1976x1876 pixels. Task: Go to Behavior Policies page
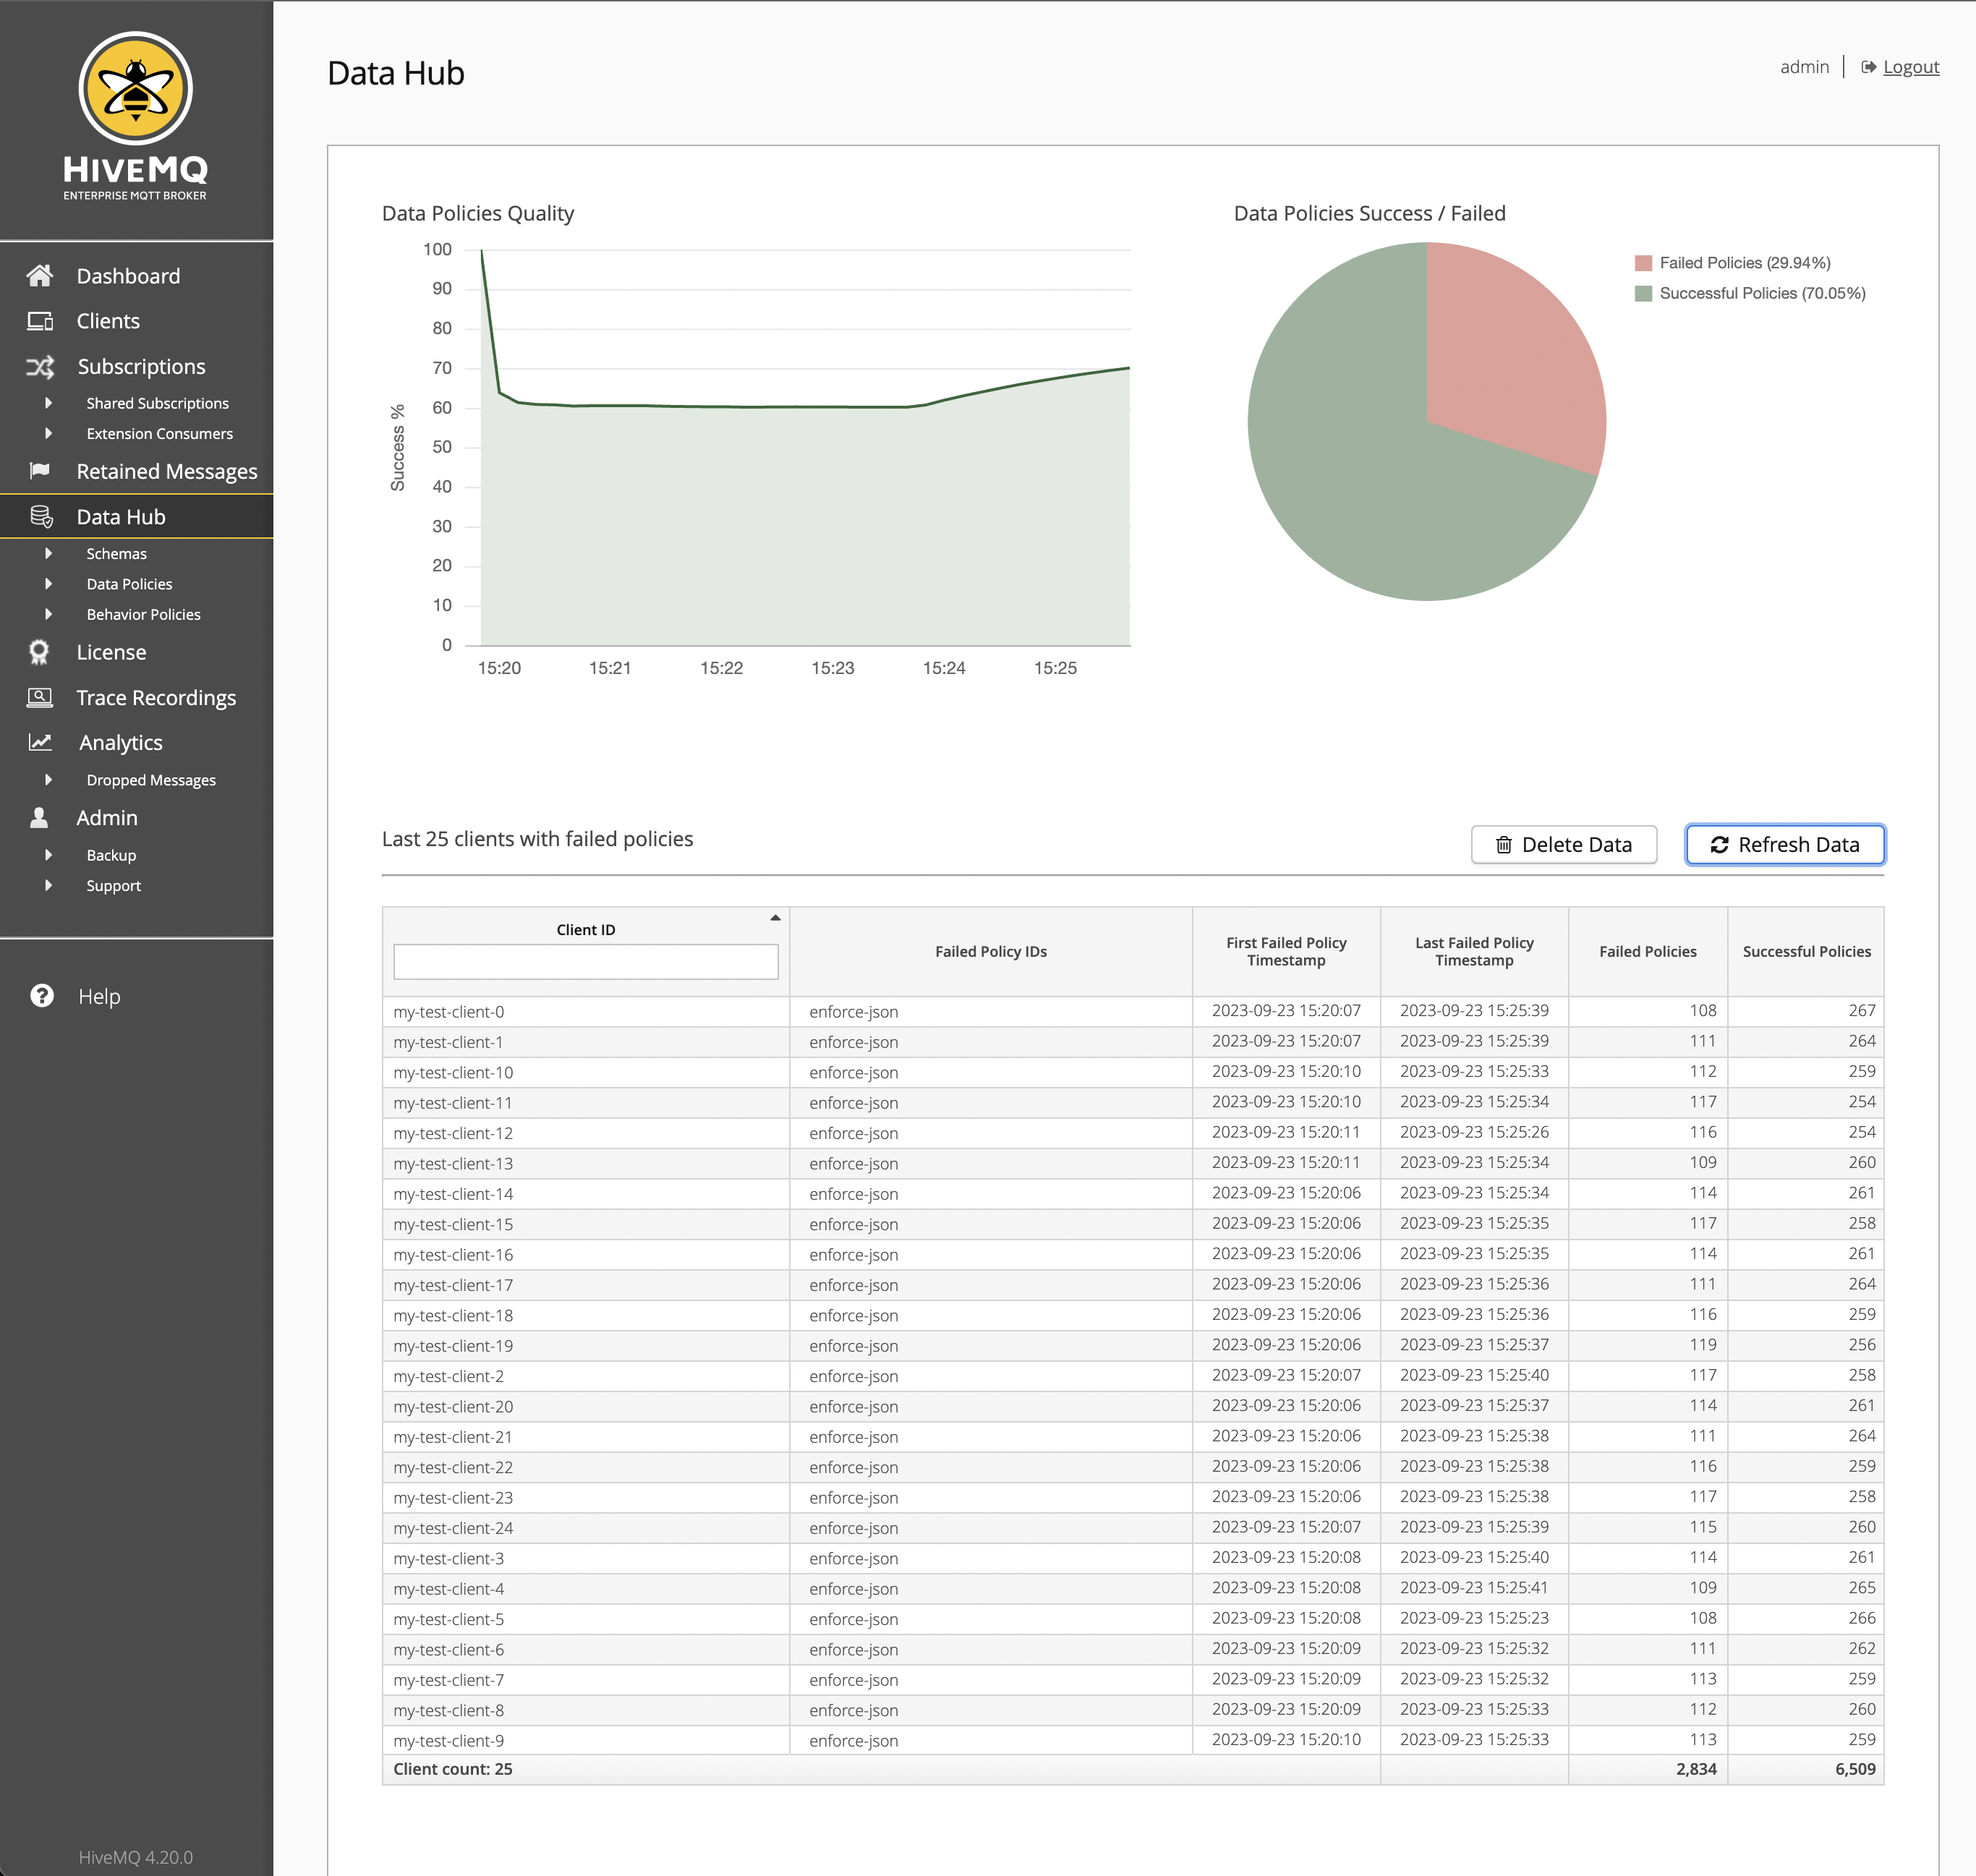coord(143,614)
